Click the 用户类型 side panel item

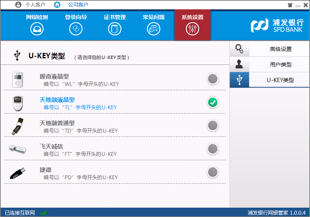(x=280, y=65)
